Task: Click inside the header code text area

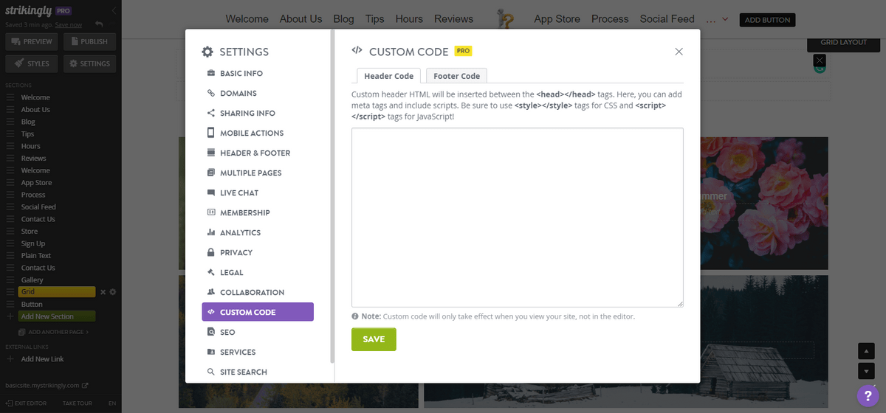Action: pos(518,218)
